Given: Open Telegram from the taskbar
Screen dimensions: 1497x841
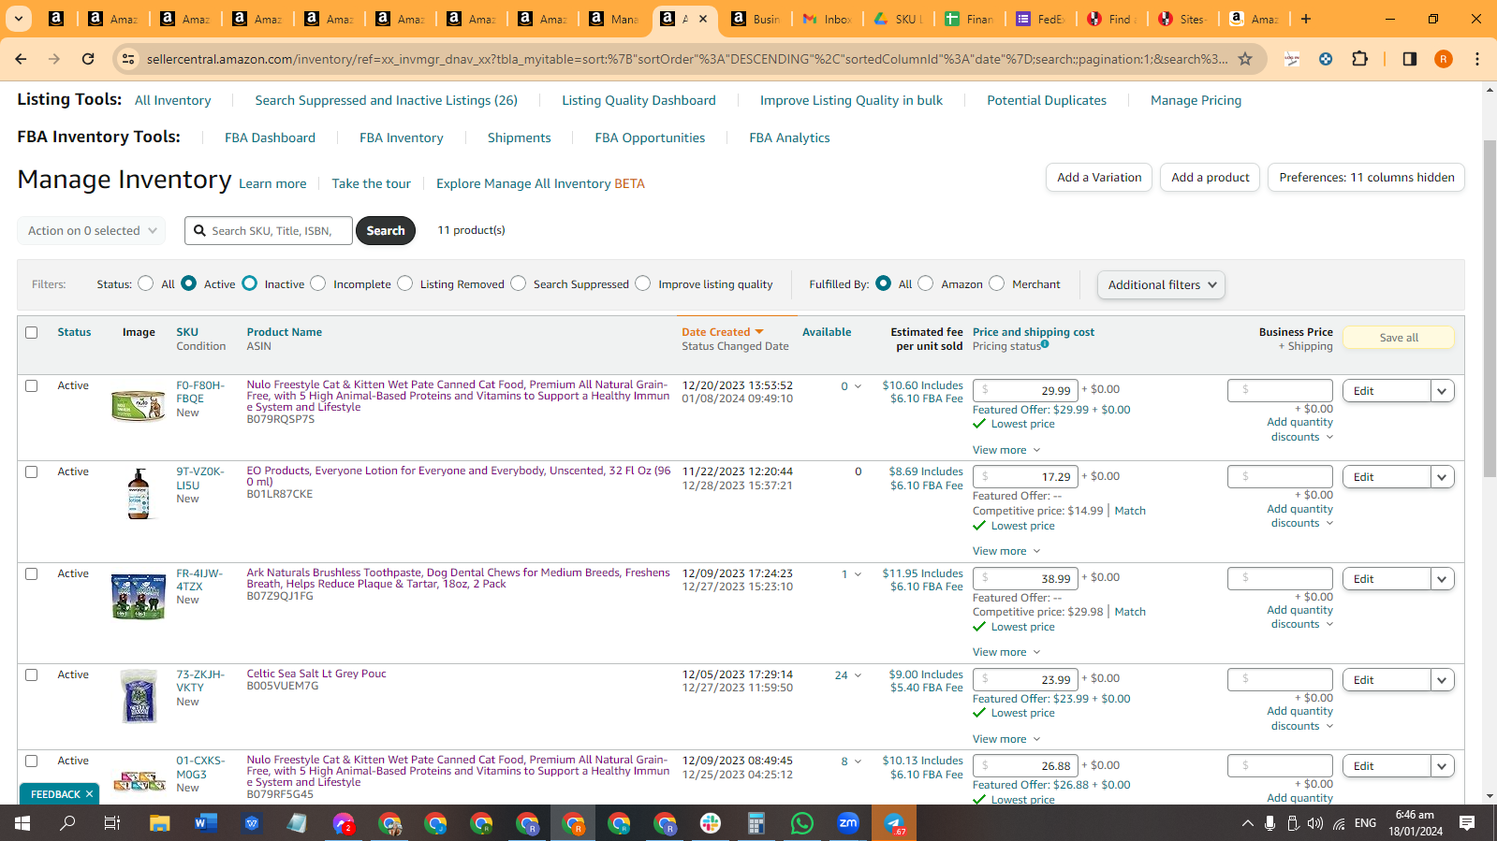Looking at the screenshot, I should pyautogui.click(x=894, y=823).
